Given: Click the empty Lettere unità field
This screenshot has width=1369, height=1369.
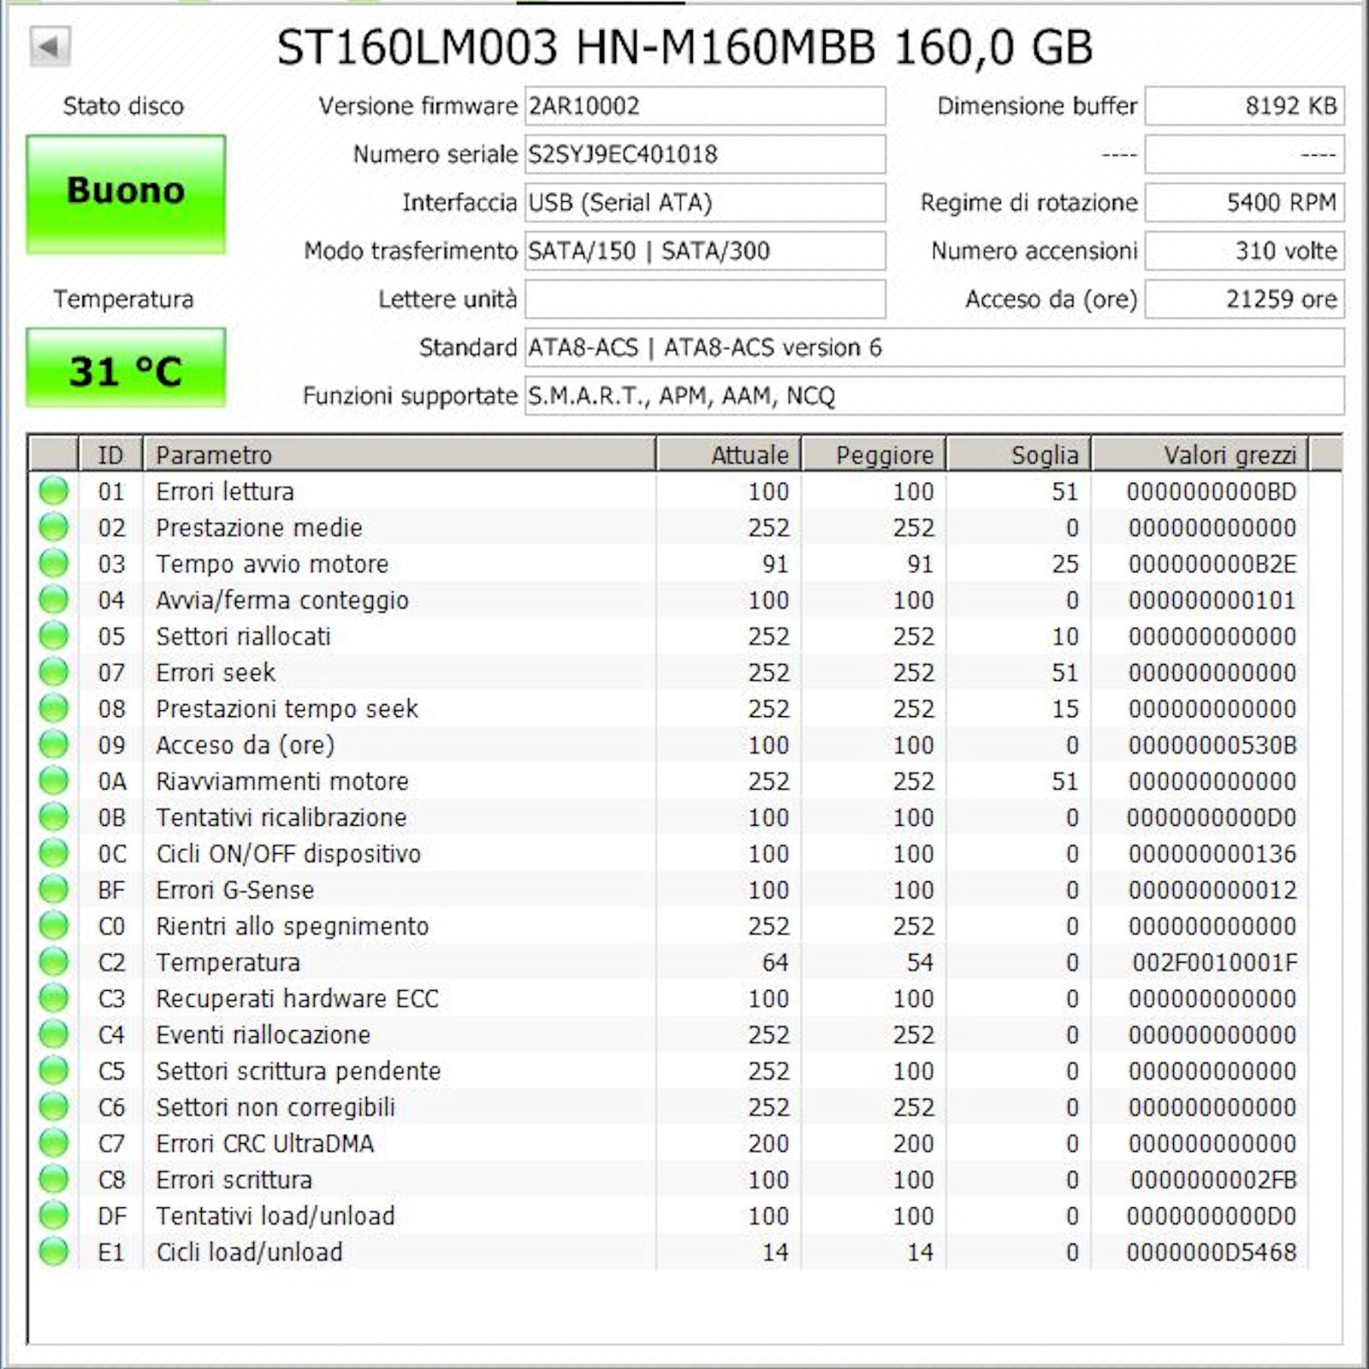Looking at the screenshot, I should coord(705,299).
